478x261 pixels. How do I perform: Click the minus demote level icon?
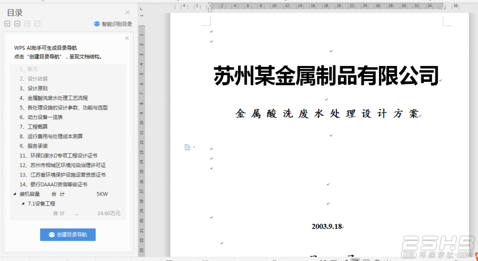(x=37, y=23)
